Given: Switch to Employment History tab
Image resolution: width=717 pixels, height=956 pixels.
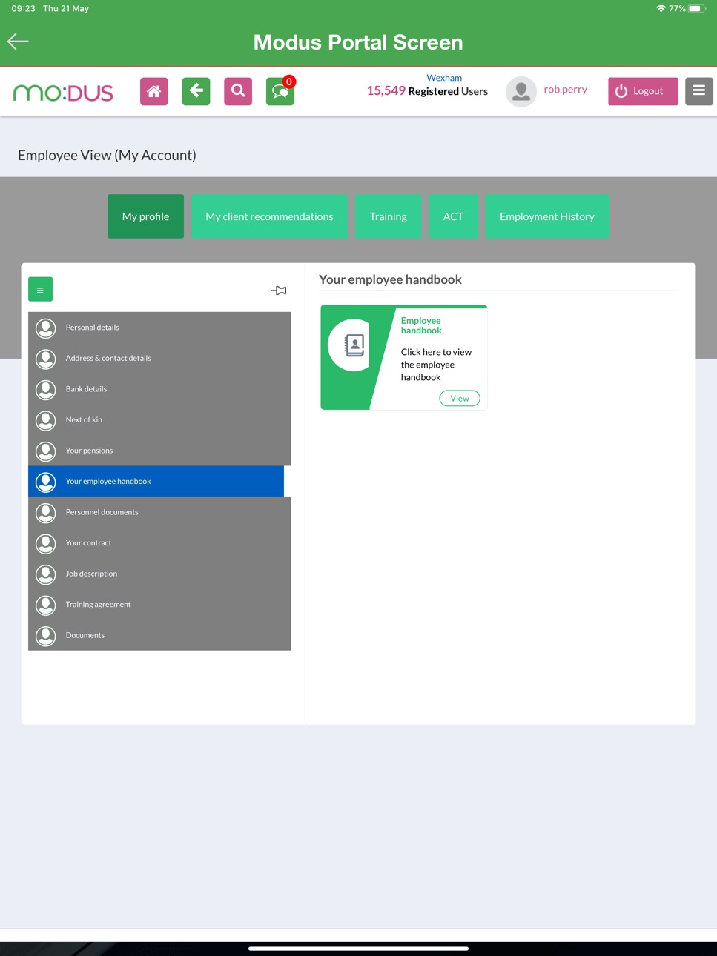Looking at the screenshot, I should click(x=547, y=216).
